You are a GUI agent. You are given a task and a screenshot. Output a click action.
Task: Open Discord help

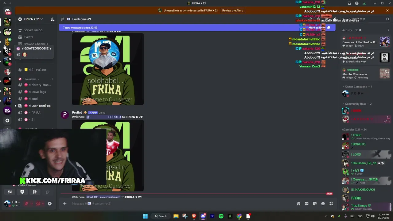[x=357, y=3]
